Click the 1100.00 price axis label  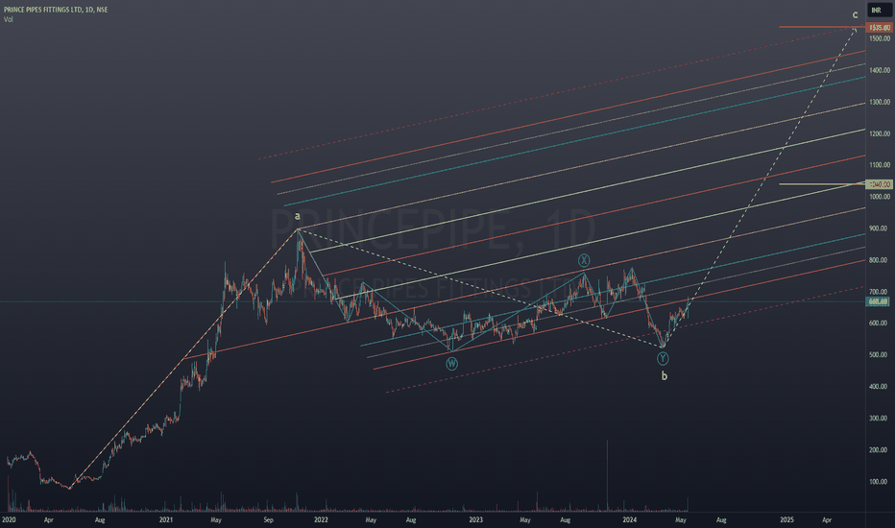click(x=880, y=165)
